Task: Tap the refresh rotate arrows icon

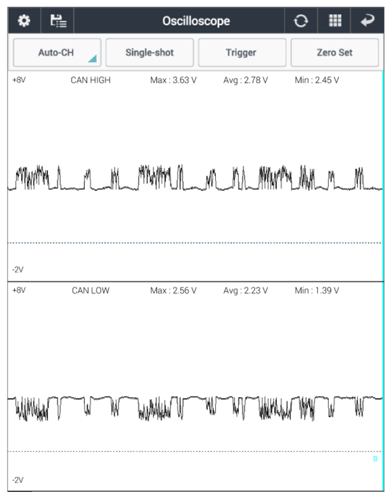Action: point(300,21)
